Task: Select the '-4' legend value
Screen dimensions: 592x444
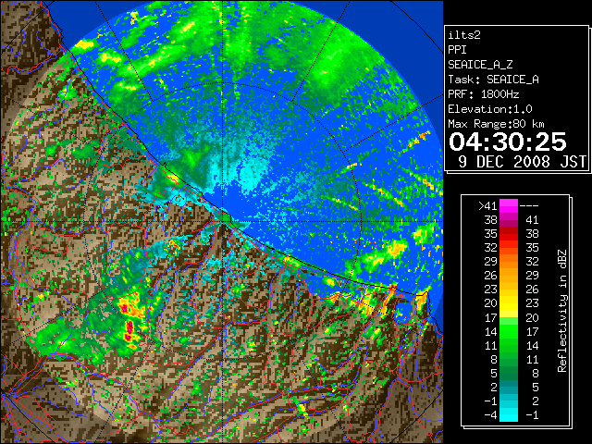Action: click(x=490, y=415)
